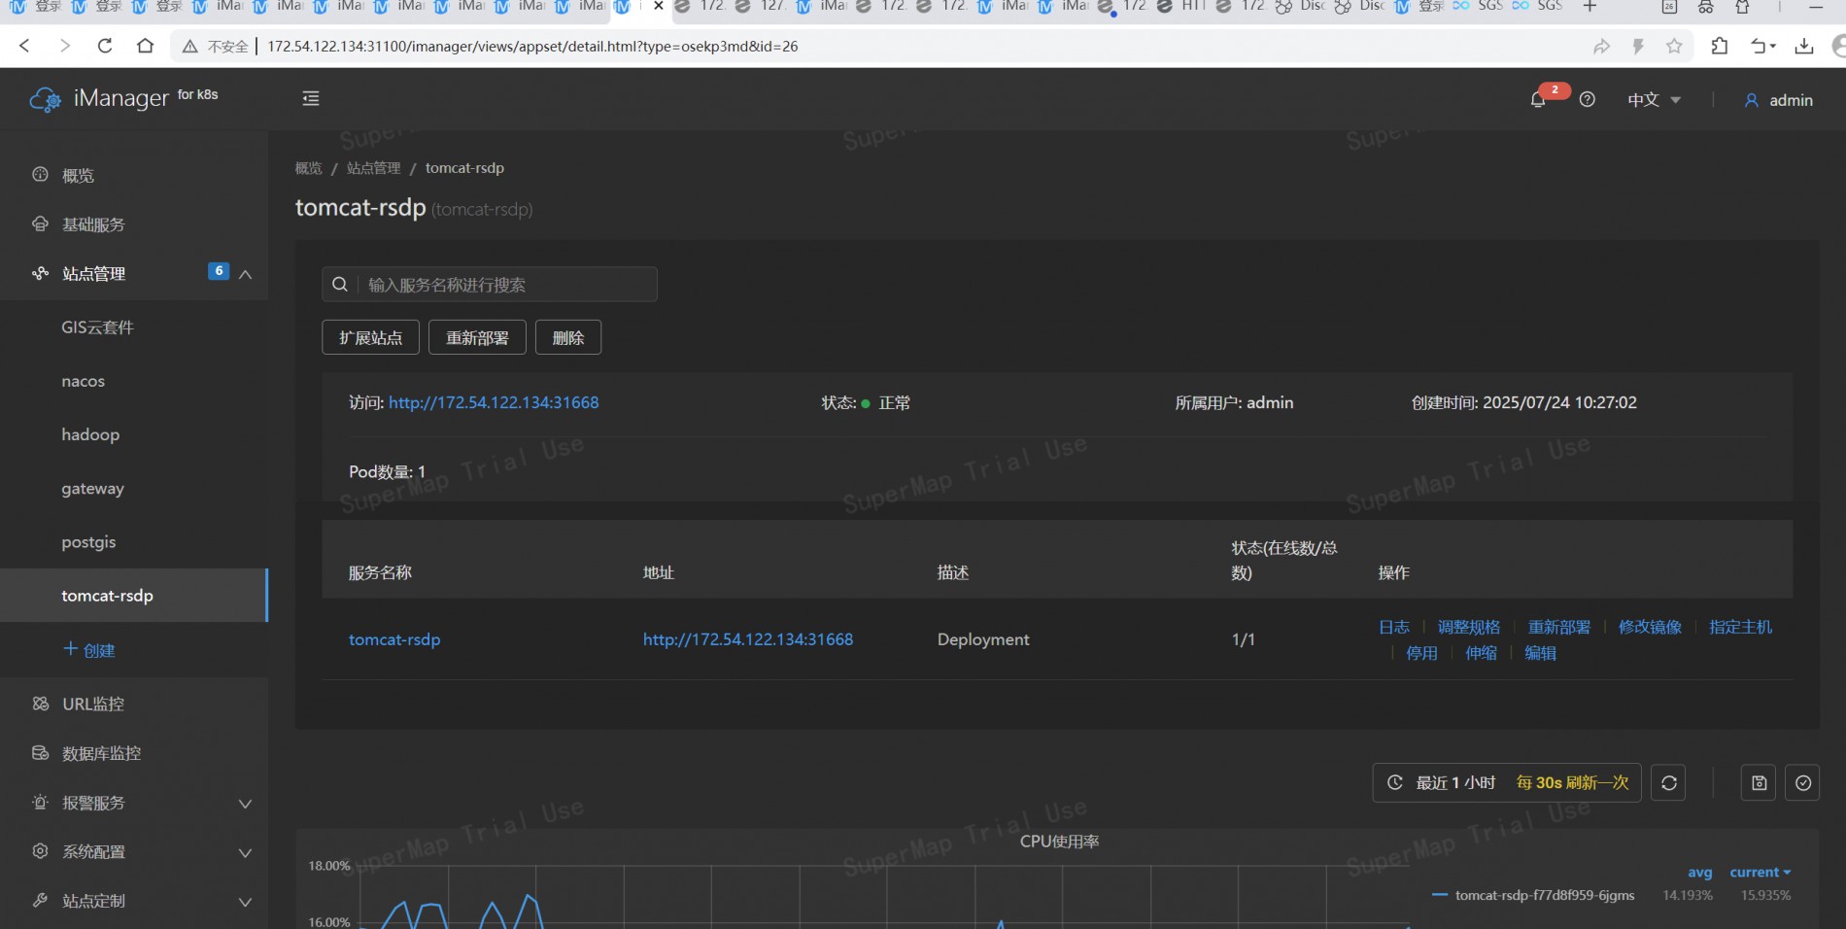
Task: Click 调整规格 in the operations column
Action: coord(1469,627)
